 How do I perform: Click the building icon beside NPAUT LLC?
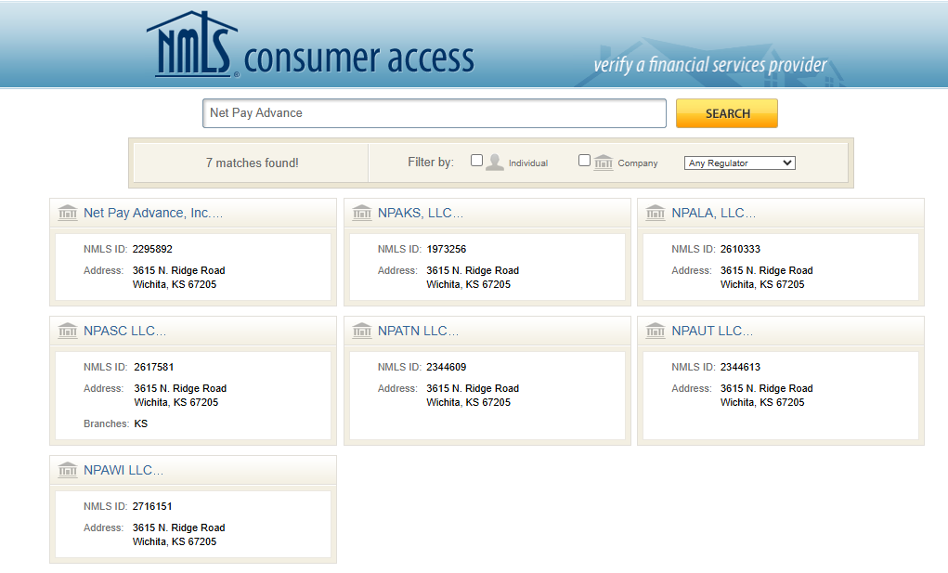point(656,331)
